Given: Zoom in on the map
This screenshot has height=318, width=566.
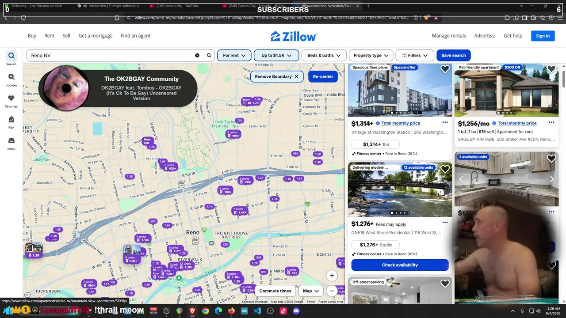Looking at the screenshot, I should [332, 276].
